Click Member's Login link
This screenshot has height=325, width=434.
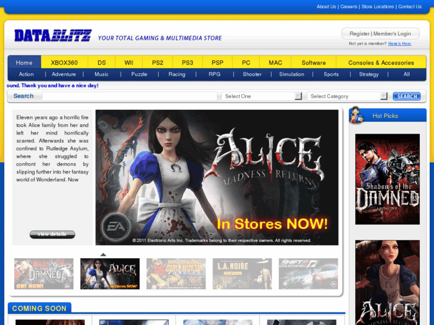click(392, 34)
